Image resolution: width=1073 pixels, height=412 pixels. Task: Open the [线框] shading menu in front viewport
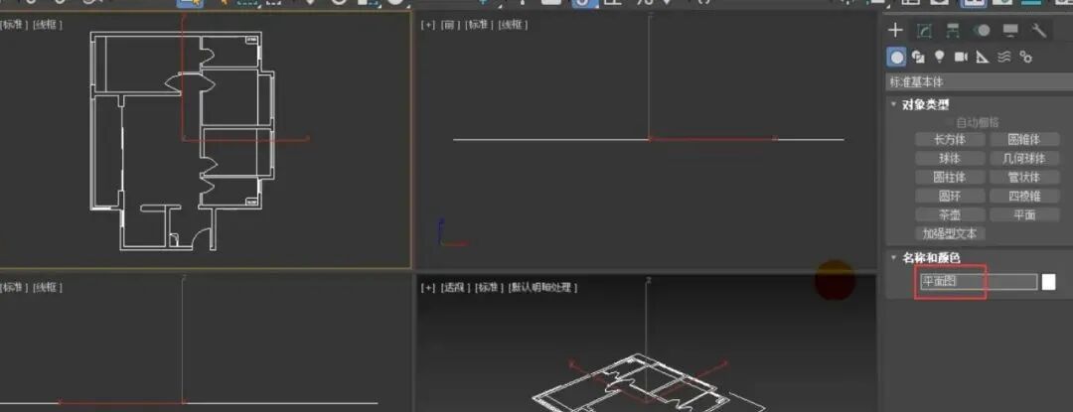tap(514, 25)
